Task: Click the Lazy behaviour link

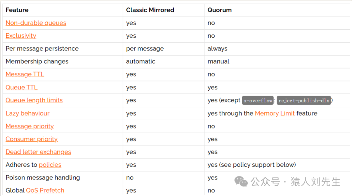Action: click(x=27, y=113)
